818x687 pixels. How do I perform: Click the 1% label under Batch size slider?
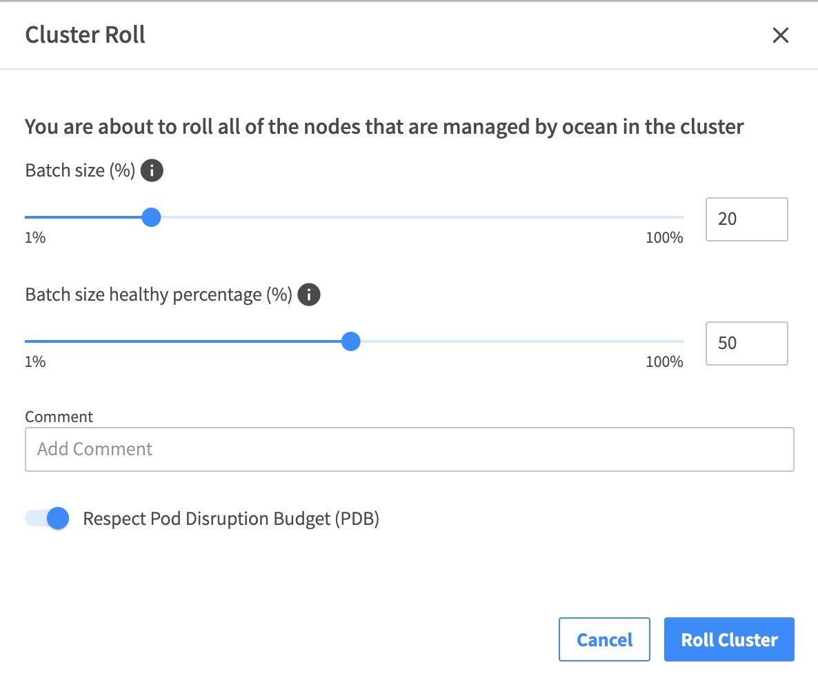35,239
